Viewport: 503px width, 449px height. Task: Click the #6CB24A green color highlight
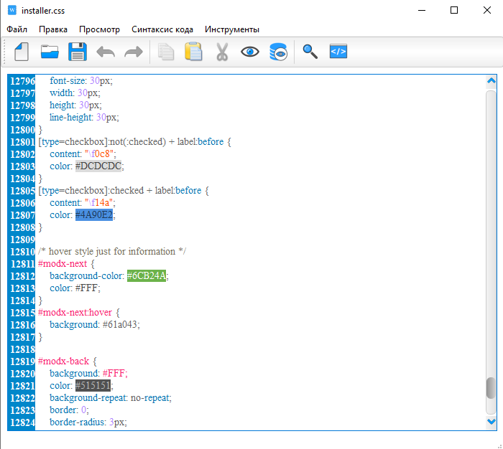coord(147,275)
